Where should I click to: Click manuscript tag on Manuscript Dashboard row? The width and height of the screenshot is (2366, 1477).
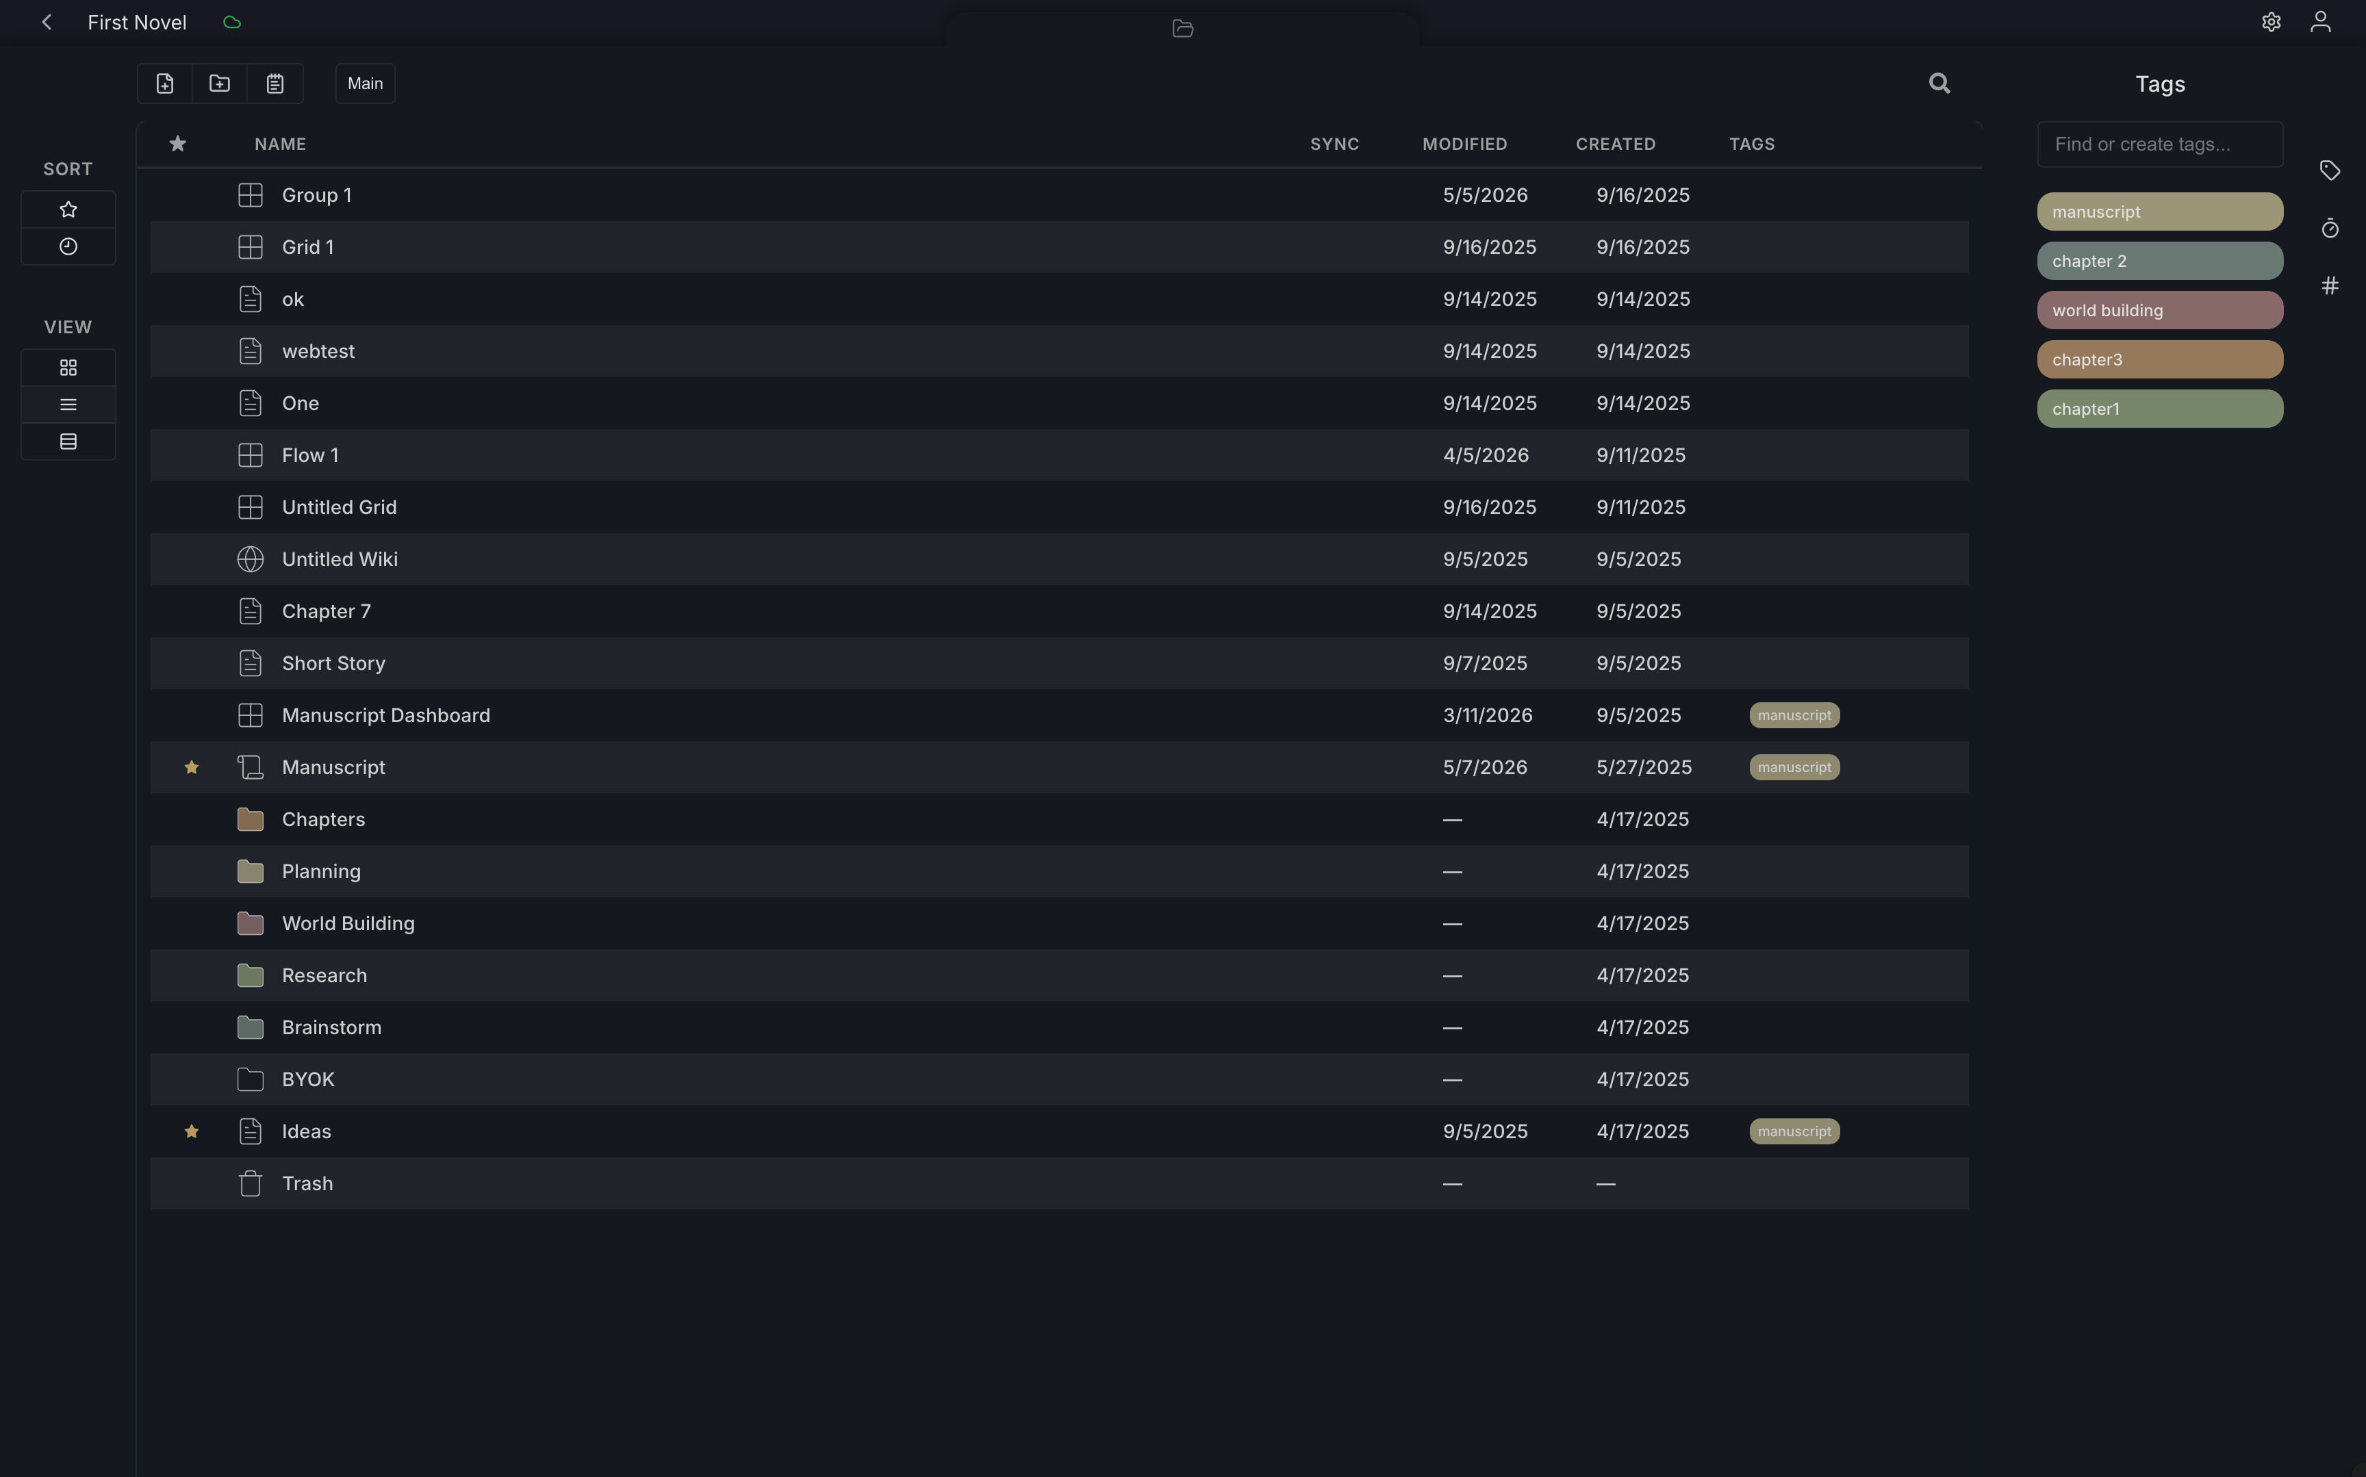click(x=1794, y=715)
